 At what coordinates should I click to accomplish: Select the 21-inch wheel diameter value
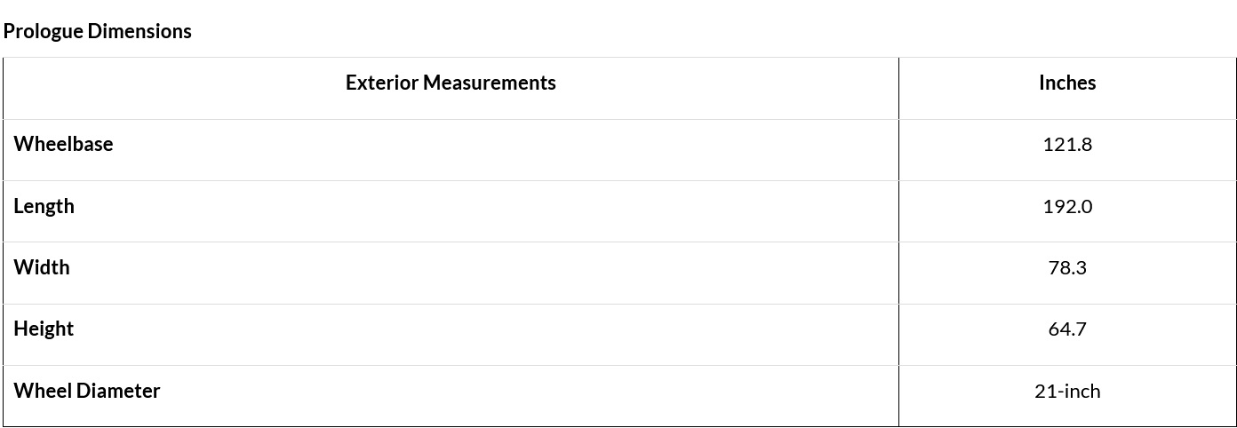coord(1067,391)
